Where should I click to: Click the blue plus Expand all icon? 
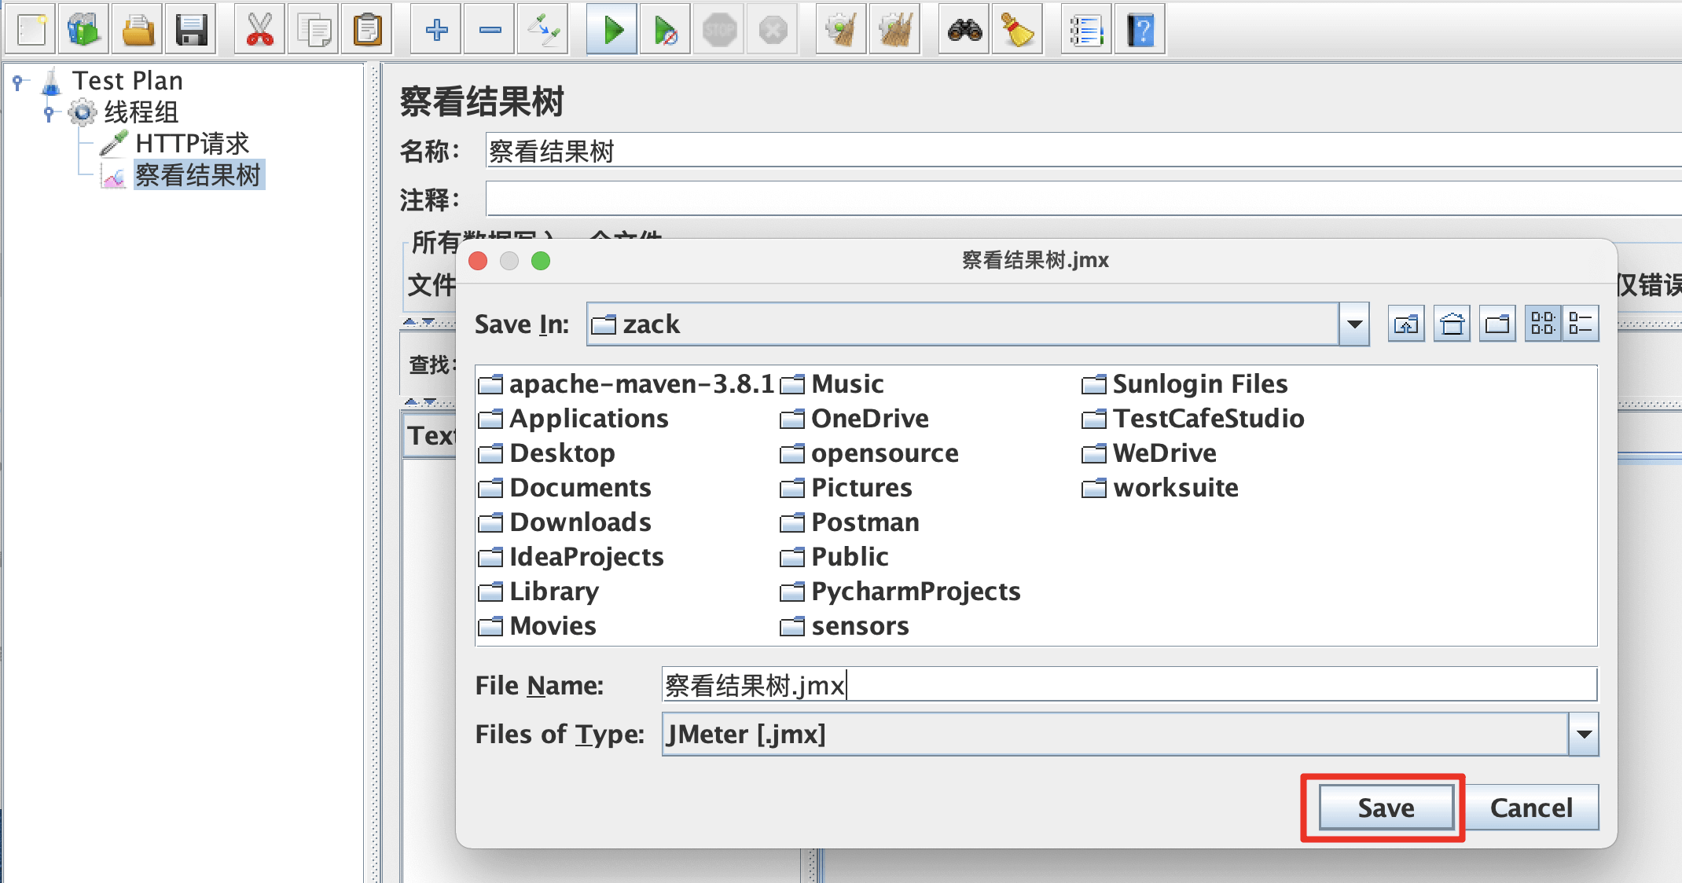(x=436, y=31)
